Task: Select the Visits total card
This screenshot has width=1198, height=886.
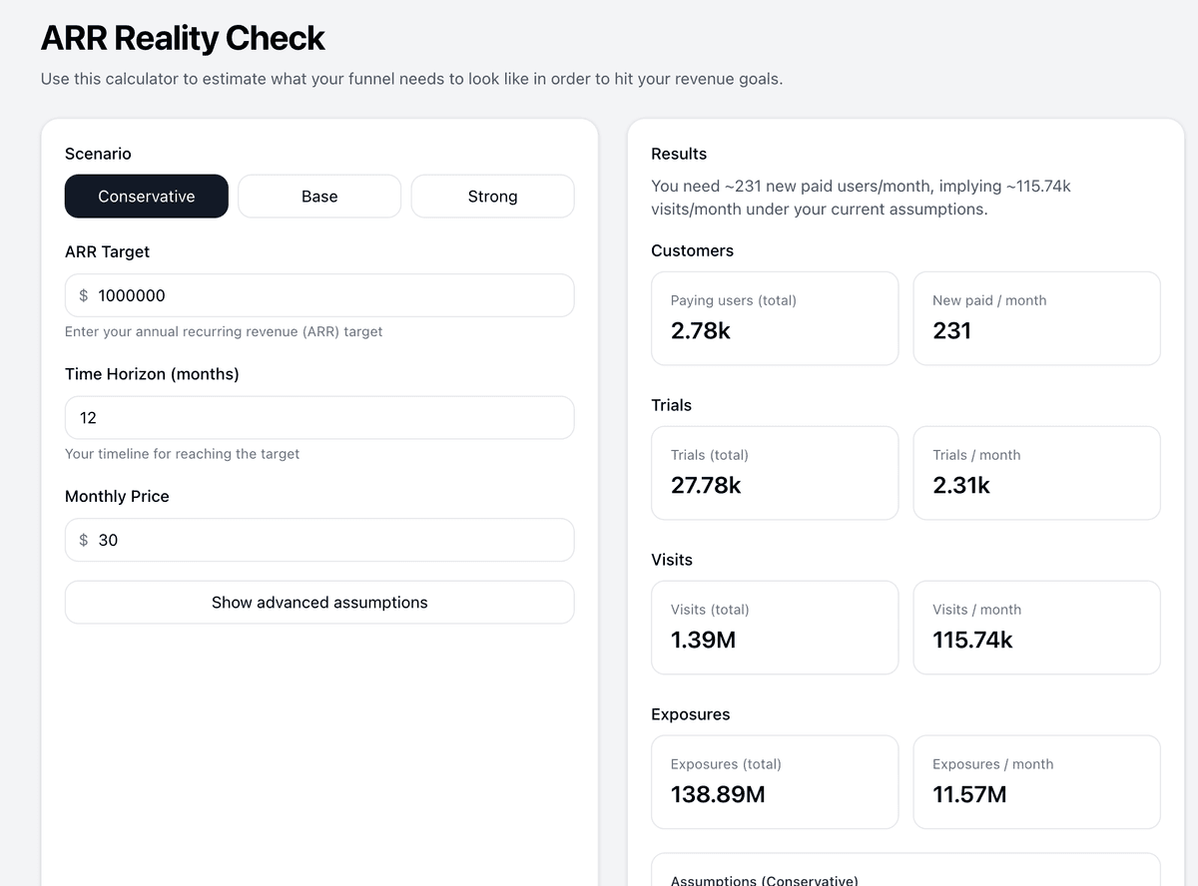Action: pyautogui.click(x=775, y=628)
